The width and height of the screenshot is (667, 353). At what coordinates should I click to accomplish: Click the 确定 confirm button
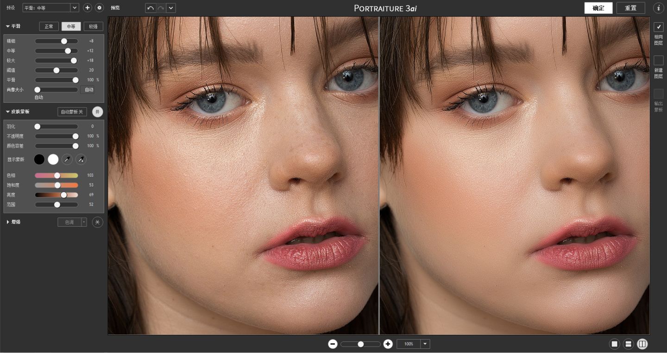tap(598, 8)
